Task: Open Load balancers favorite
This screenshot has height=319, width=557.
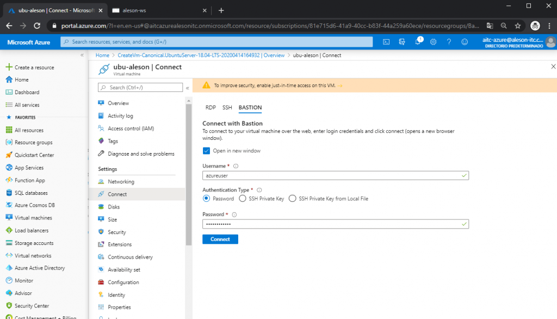Action: point(32,230)
